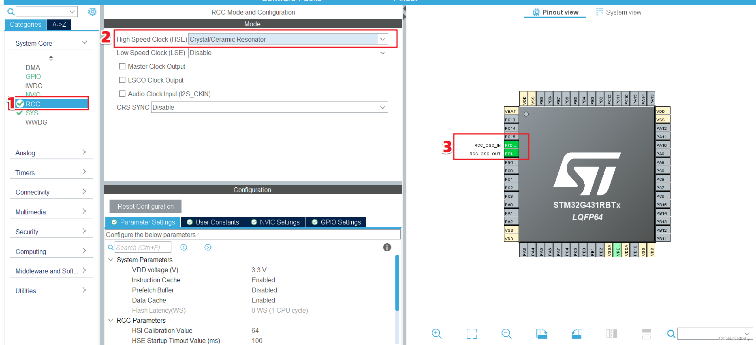Zoom out of the pinout view
The image size is (756, 345).
506,334
